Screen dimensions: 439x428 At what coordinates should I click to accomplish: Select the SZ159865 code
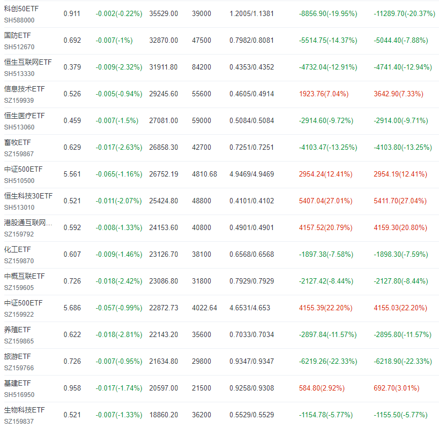pos(19,341)
